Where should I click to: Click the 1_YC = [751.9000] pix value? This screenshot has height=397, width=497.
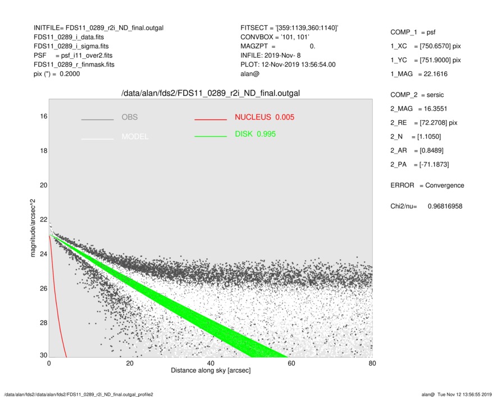(425, 60)
